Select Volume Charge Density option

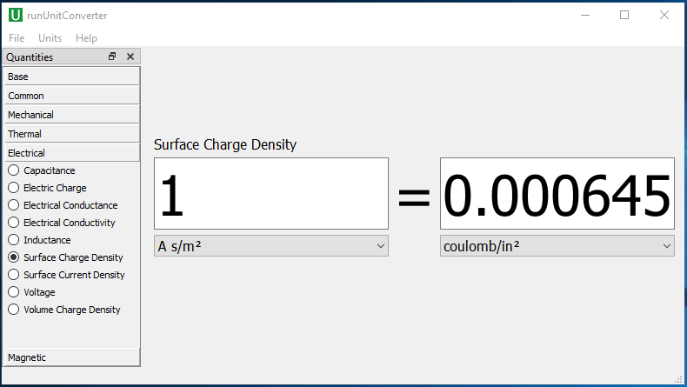[x=14, y=310]
